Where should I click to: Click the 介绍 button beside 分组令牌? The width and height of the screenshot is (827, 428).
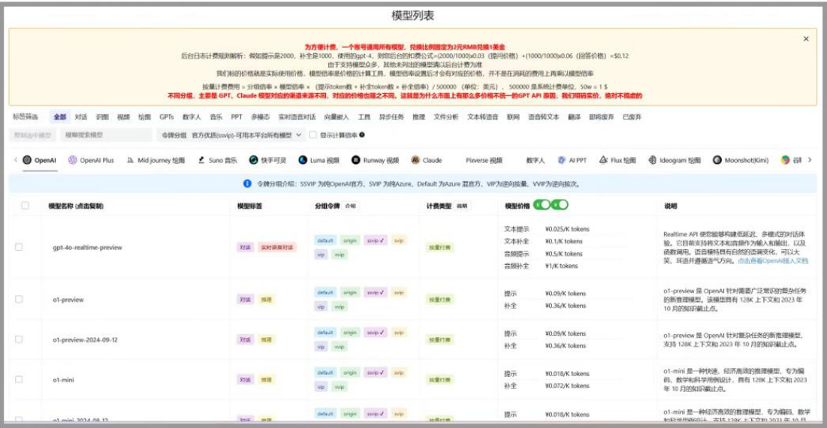point(350,206)
